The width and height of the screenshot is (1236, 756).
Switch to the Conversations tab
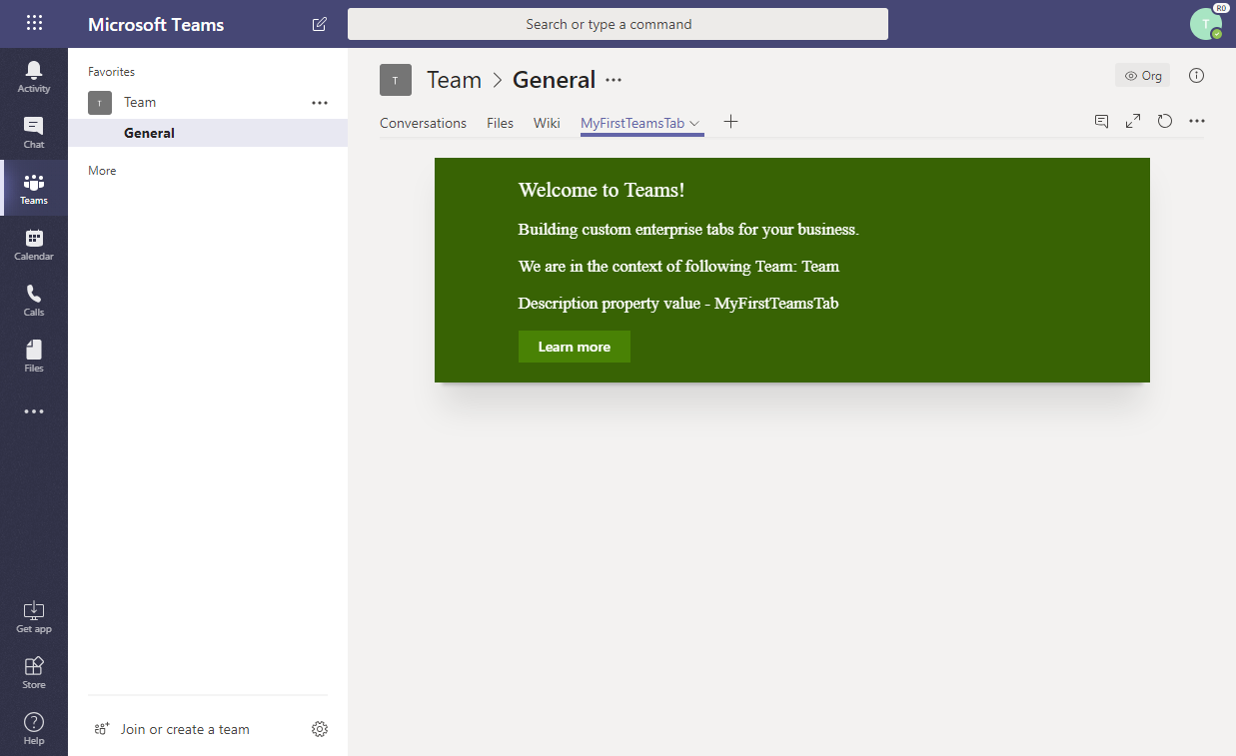[423, 123]
